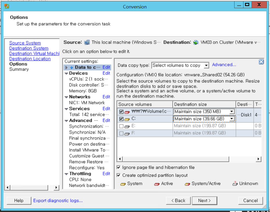This screenshot has height=212, width=270.
Task: Click the gray drive icon for F:
Action: click(127, 134)
